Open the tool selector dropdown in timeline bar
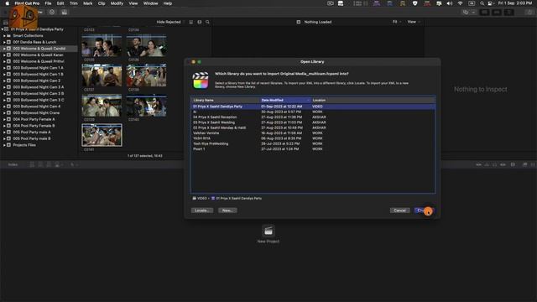 (74, 164)
